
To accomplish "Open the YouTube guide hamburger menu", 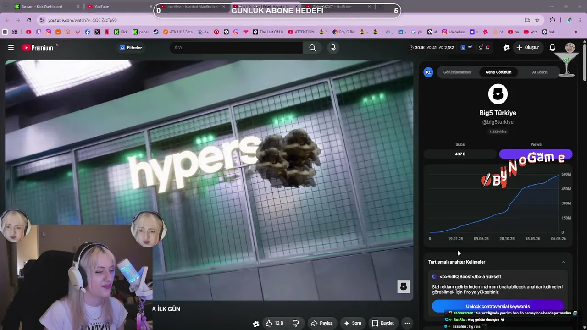I will pos(11,48).
